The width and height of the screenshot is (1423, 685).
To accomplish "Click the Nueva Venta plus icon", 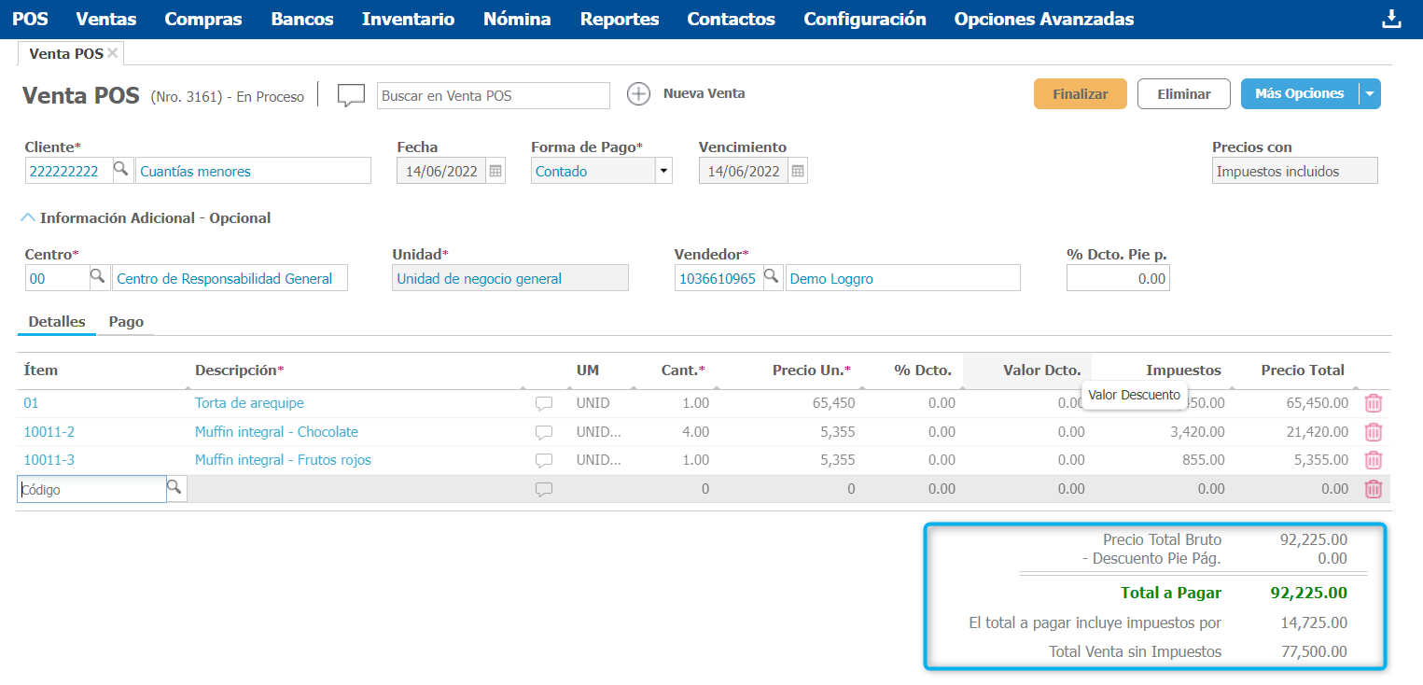I will 638,94.
